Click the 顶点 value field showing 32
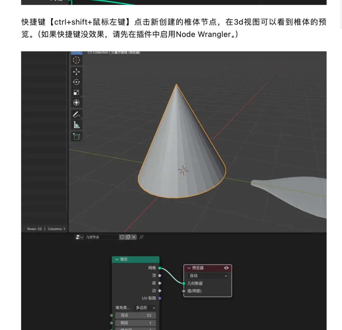 click(136, 315)
